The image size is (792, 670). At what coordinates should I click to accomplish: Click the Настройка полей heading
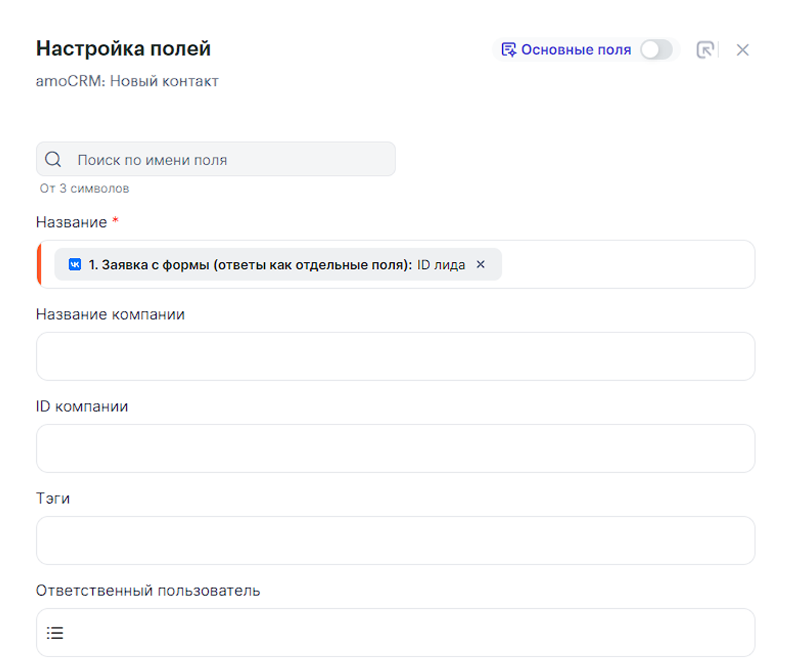123,48
